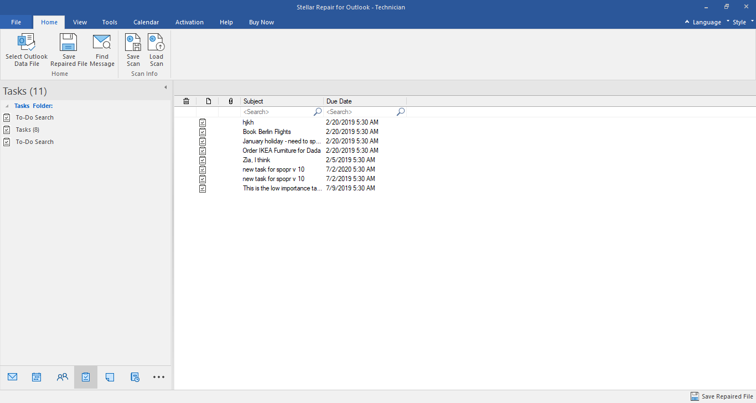
Task: Open Notes view icon
Action: click(110, 377)
